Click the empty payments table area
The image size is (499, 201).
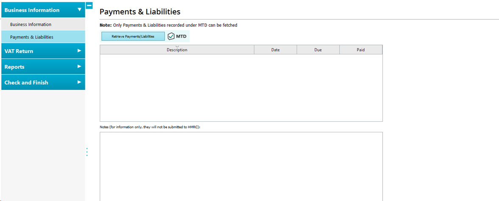[x=241, y=88]
